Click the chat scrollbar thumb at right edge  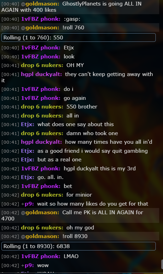pos(162,264)
